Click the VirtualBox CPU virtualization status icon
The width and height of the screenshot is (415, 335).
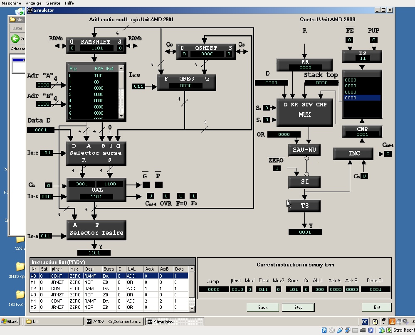371,330
